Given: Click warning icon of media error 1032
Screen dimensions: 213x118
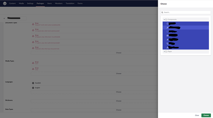Looking at the screenshot, I should 33,69.
